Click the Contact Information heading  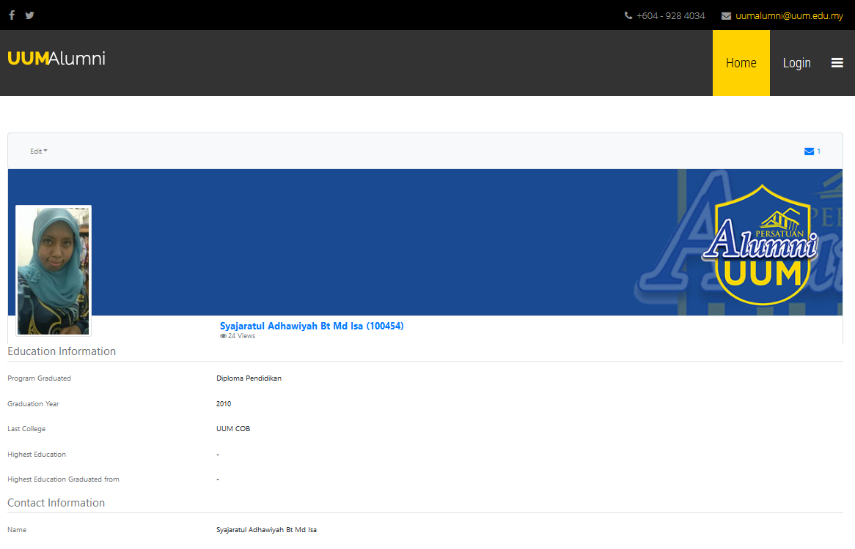click(x=56, y=503)
